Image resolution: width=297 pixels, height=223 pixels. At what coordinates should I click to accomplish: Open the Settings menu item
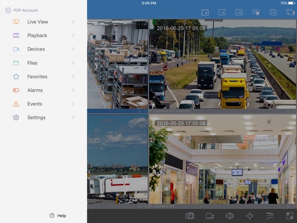[44, 118]
